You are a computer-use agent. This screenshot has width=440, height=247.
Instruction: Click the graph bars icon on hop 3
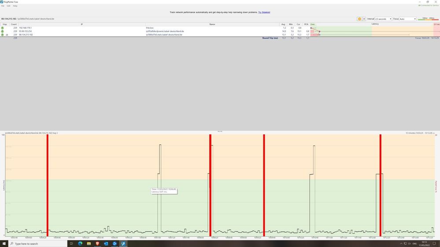tap(7, 35)
